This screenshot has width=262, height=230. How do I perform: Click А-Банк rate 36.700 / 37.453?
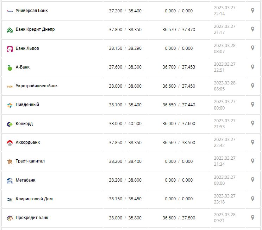pyautogui.click(x=179, y=67)
